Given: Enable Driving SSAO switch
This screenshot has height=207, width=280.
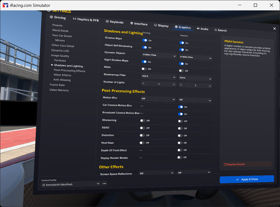Looking at the screenshot, I should 142,128.
